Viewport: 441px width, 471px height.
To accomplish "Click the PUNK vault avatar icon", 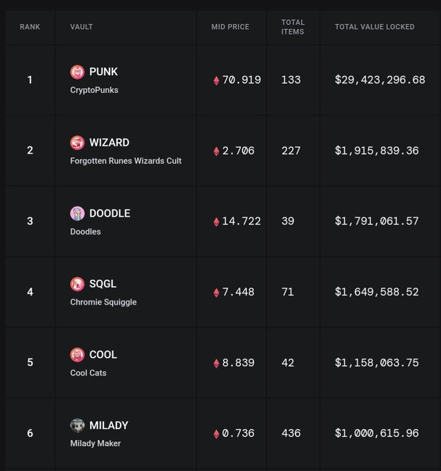I will 78,72.
